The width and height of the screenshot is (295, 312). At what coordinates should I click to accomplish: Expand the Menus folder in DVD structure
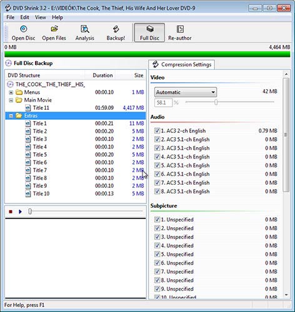(x=11, y=92)
